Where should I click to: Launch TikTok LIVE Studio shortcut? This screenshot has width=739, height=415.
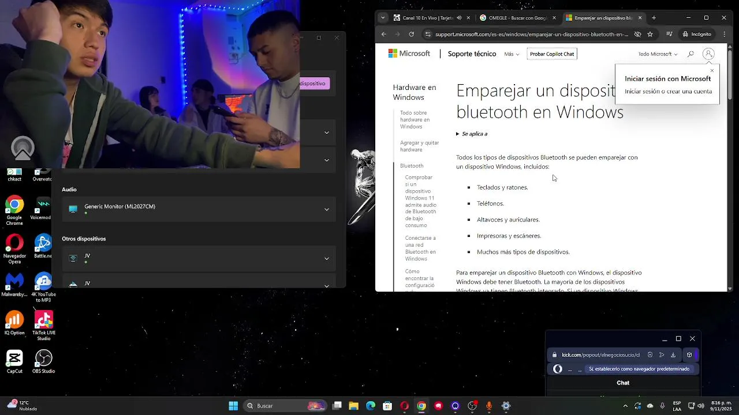[43, 326]
